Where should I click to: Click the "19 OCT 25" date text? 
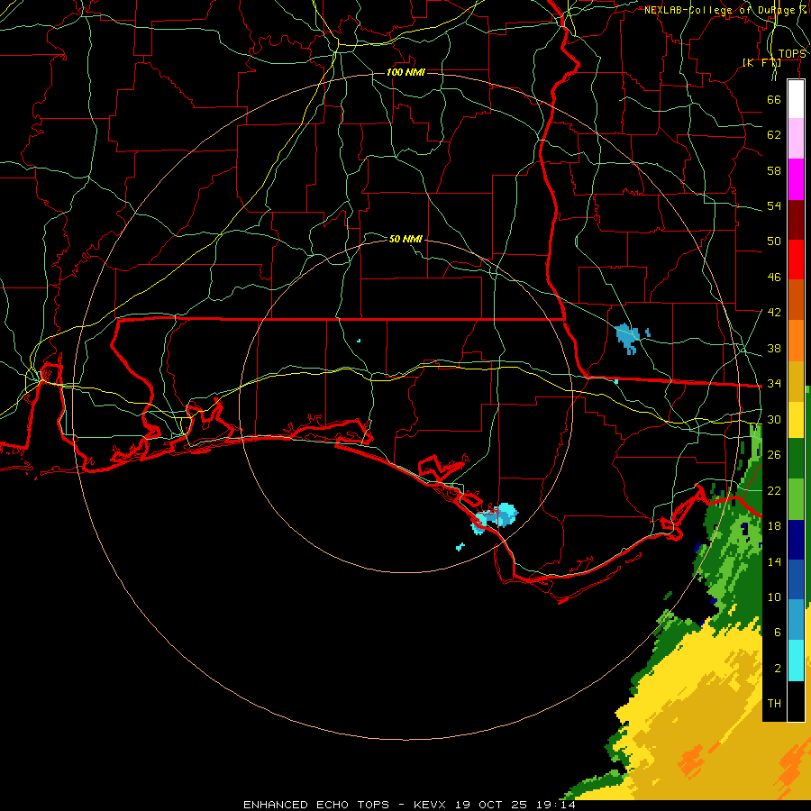[491, 805]
